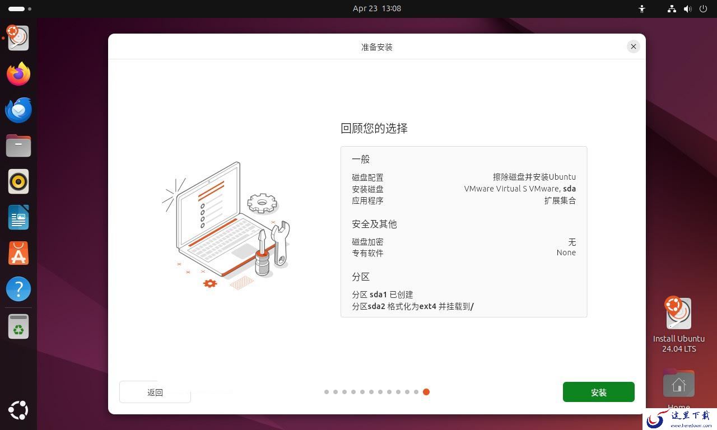Click the 擦除磁盘并安装Ubuntu value

coord(534,177)
